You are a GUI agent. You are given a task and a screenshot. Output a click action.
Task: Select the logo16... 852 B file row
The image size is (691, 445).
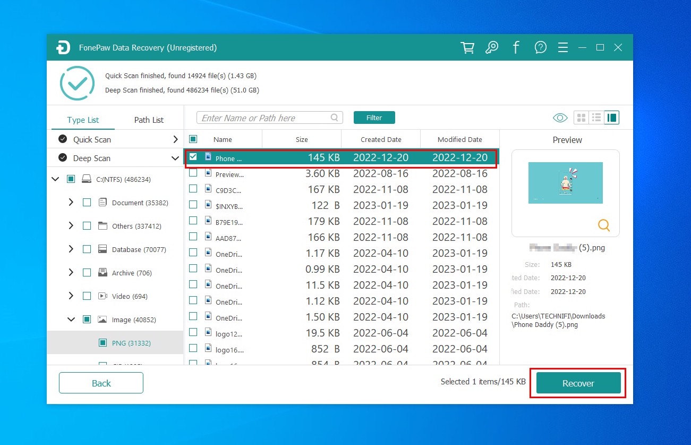[x=342, y=349]
